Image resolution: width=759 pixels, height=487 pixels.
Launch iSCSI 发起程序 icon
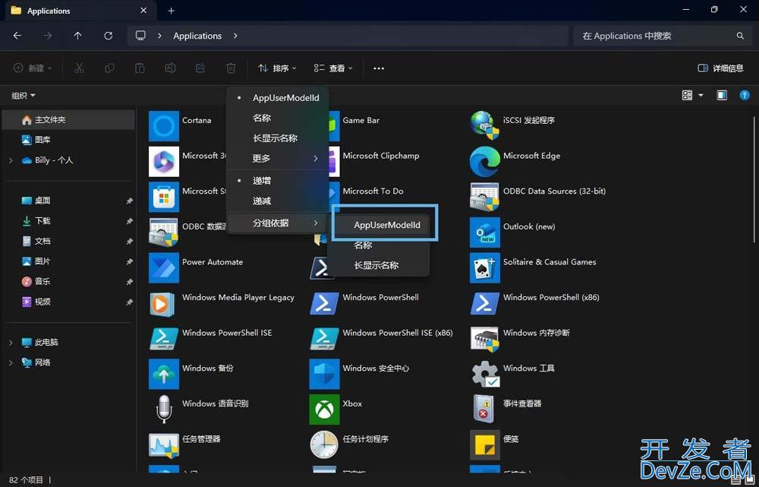484,126
